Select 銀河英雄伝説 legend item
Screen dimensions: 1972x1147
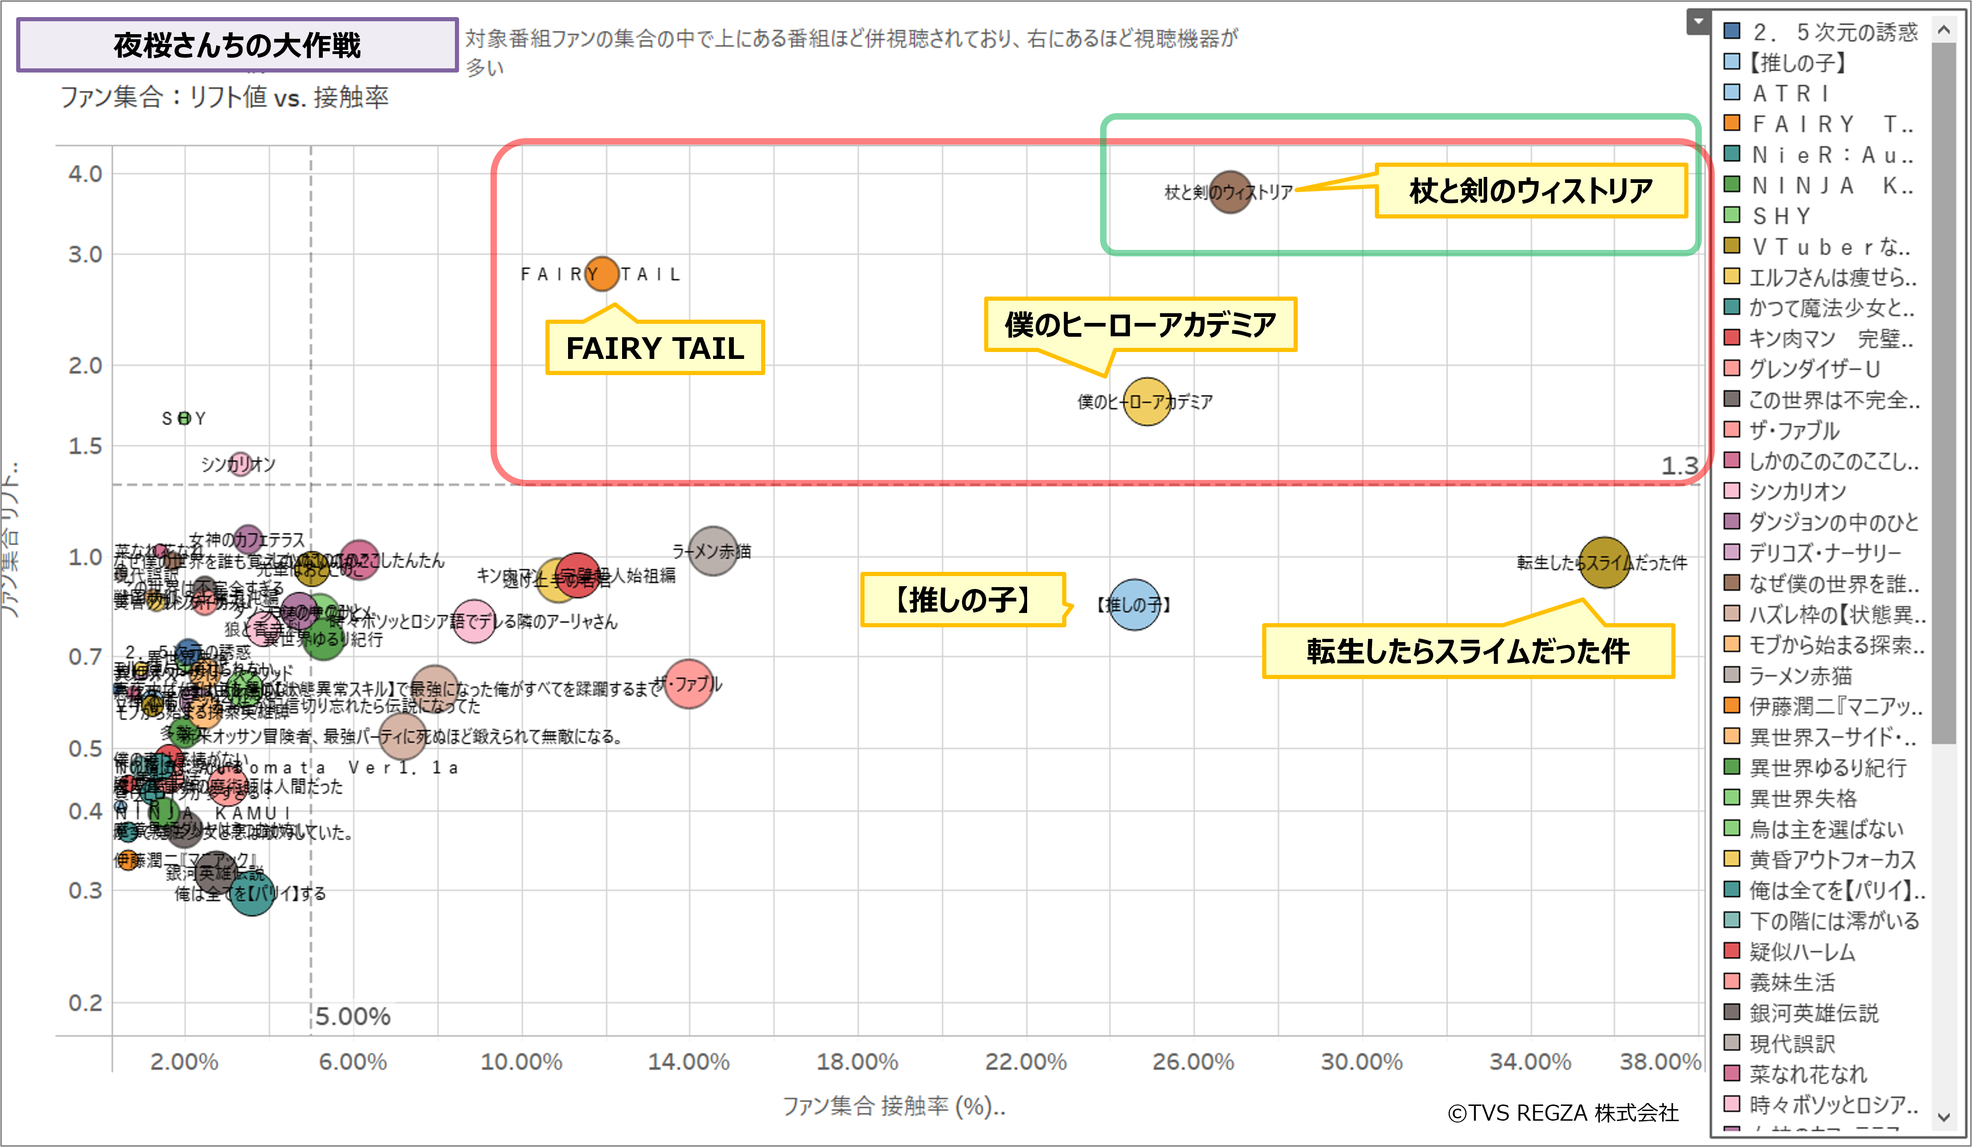pyautogui.click(x=1813, y=1012)
